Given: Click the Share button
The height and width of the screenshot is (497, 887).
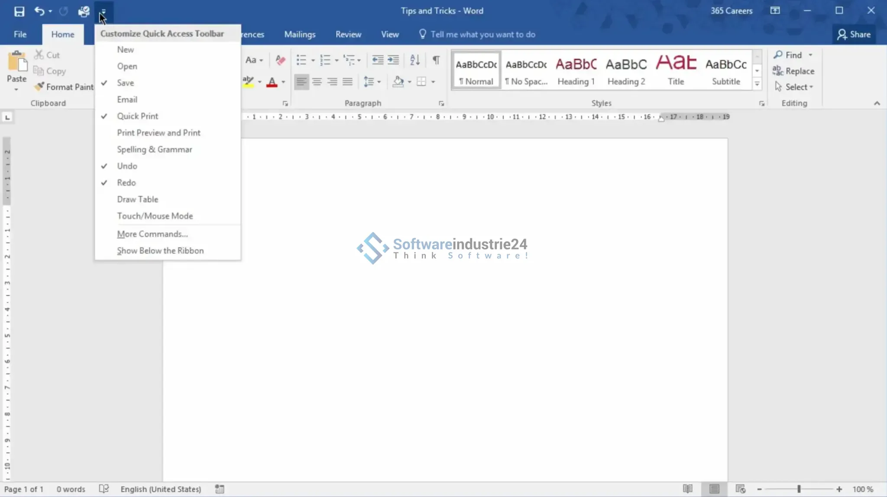Looking at the screenshot, I should point(854,34).
